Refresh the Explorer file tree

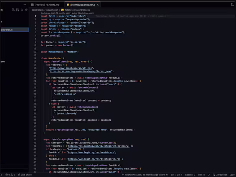click(22, 10)
